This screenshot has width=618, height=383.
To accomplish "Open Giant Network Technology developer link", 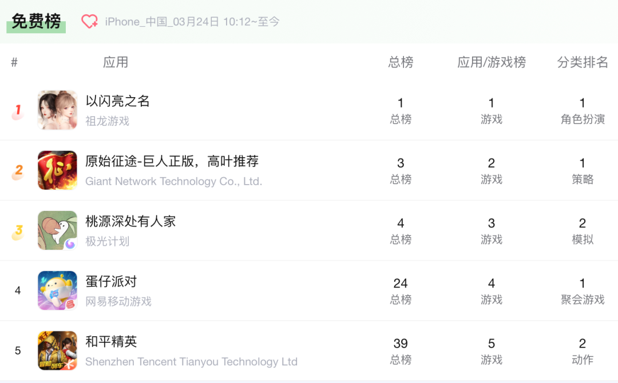I will pos(174,181).
